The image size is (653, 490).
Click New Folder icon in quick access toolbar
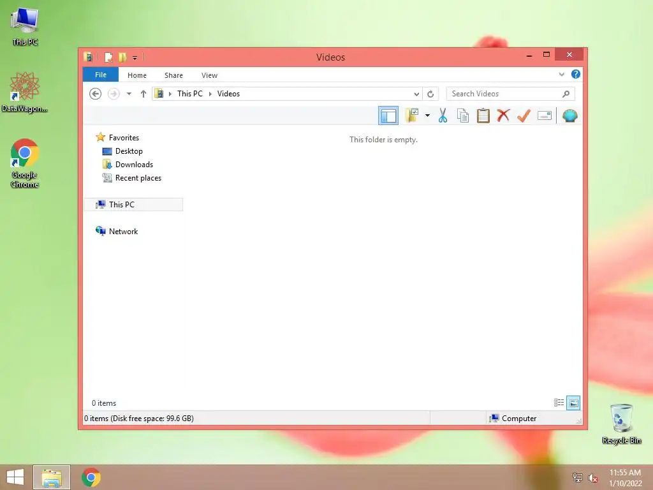point(122,57)
